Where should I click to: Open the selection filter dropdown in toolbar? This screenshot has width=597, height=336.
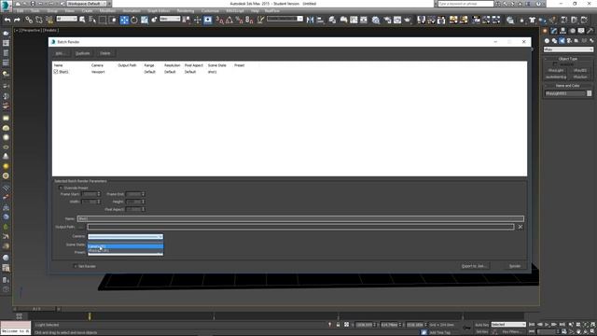66,19
